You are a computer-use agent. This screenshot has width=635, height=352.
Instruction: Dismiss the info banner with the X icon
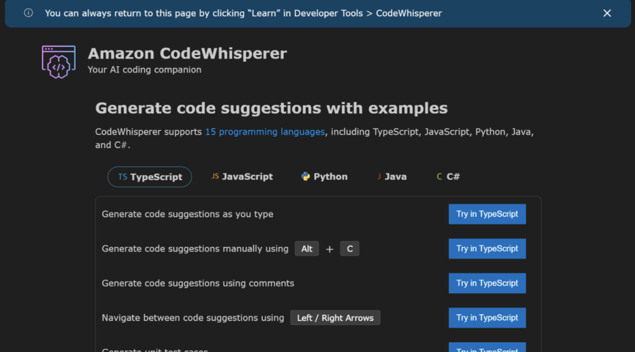(x=607, y=13)
